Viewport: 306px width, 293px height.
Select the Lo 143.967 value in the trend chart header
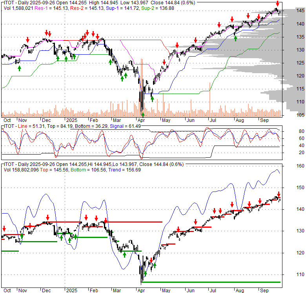pos(124,164)
